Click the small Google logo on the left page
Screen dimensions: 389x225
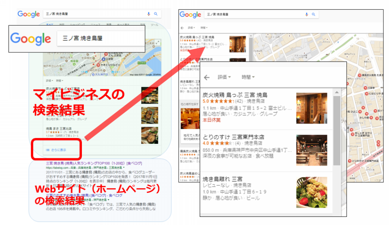click(x=28, y=14)
